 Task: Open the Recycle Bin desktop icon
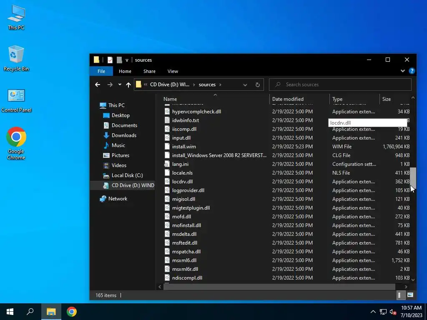(16, 58)
